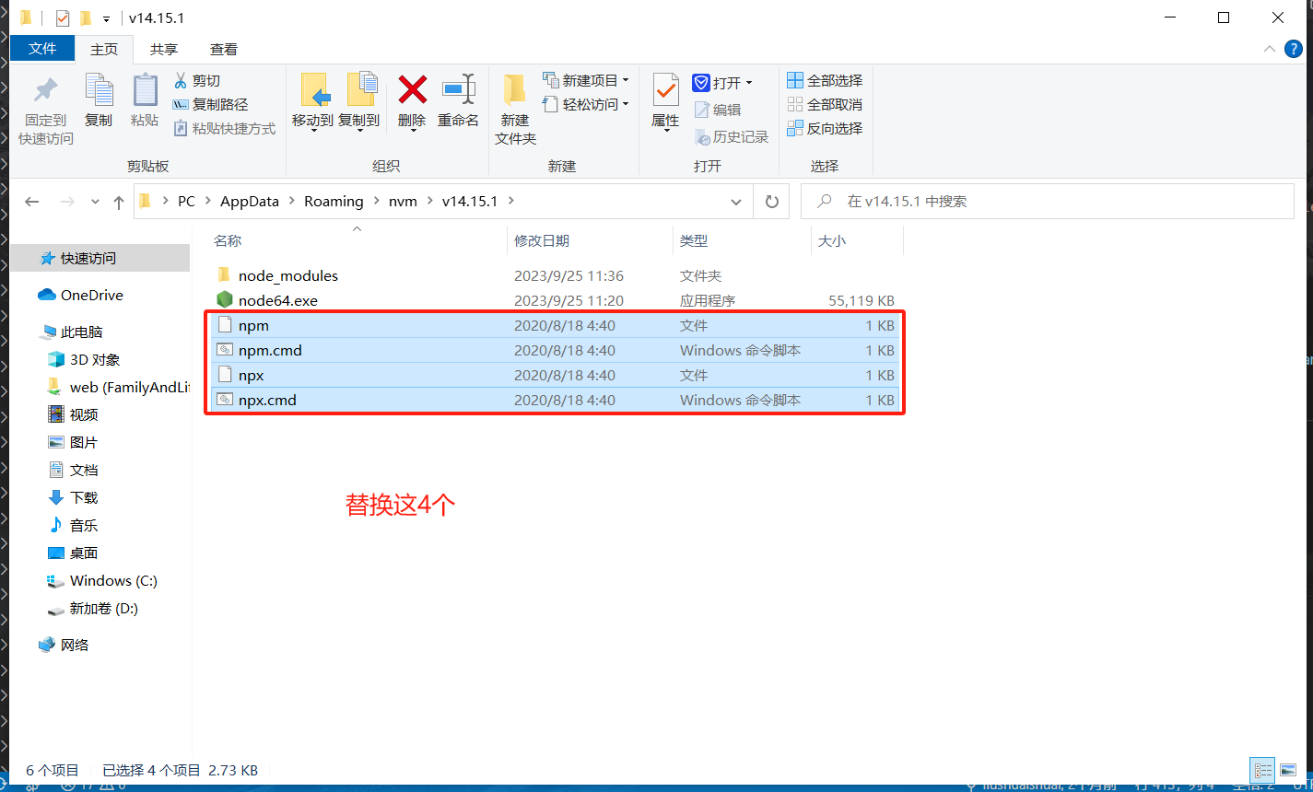Click Paste shortcut (粘贴快捷方式)
Image resolution: width=1313 pixels, height=792 pixels.
click(224, 129)
